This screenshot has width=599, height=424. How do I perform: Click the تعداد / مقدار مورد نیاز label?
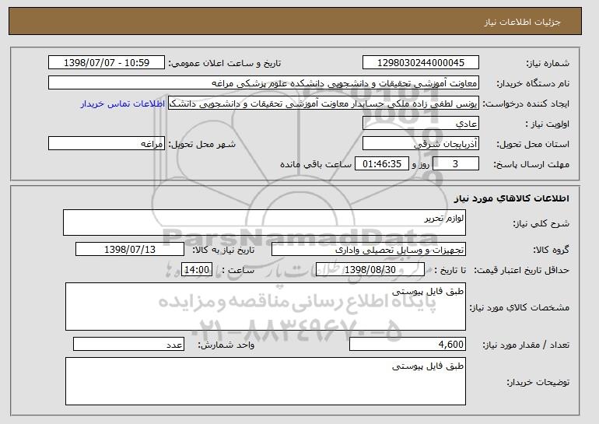tap(526, 345)
